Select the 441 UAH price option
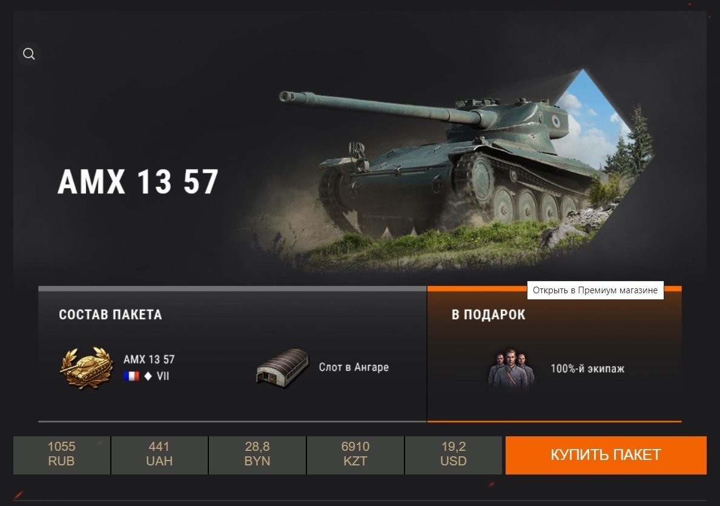Image resolution: width=720 pixels, height=506 pixels. [x=159, y=454]
